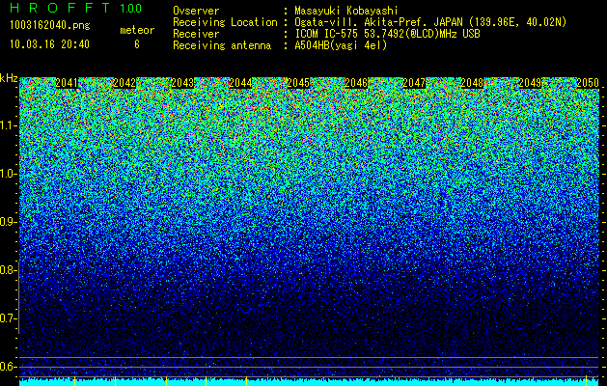607x386 pixels.
Task: Click the 0.9 kHz axis label
Action: [8, 222]
